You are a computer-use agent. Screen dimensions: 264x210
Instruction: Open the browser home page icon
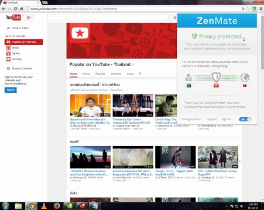point(22,9)
